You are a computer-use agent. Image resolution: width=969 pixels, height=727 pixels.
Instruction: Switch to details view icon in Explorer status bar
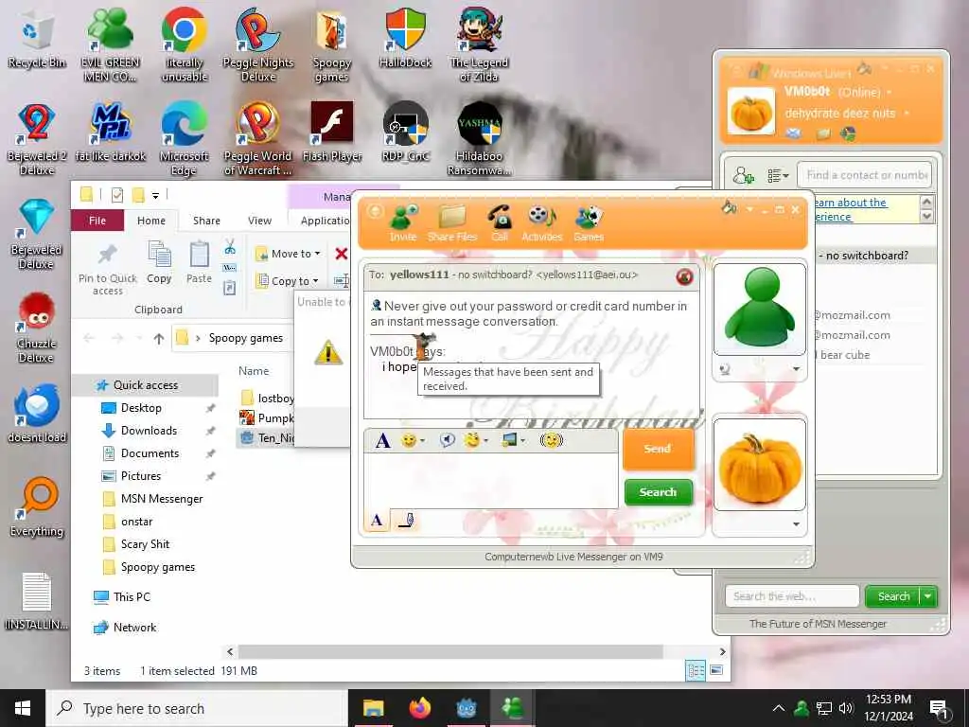click(x=696, y=670)
